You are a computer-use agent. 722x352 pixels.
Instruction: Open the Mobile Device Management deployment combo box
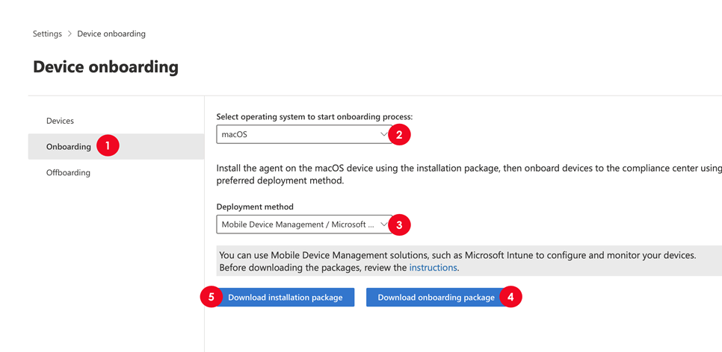pyautogui.click(x=304, y=224)
